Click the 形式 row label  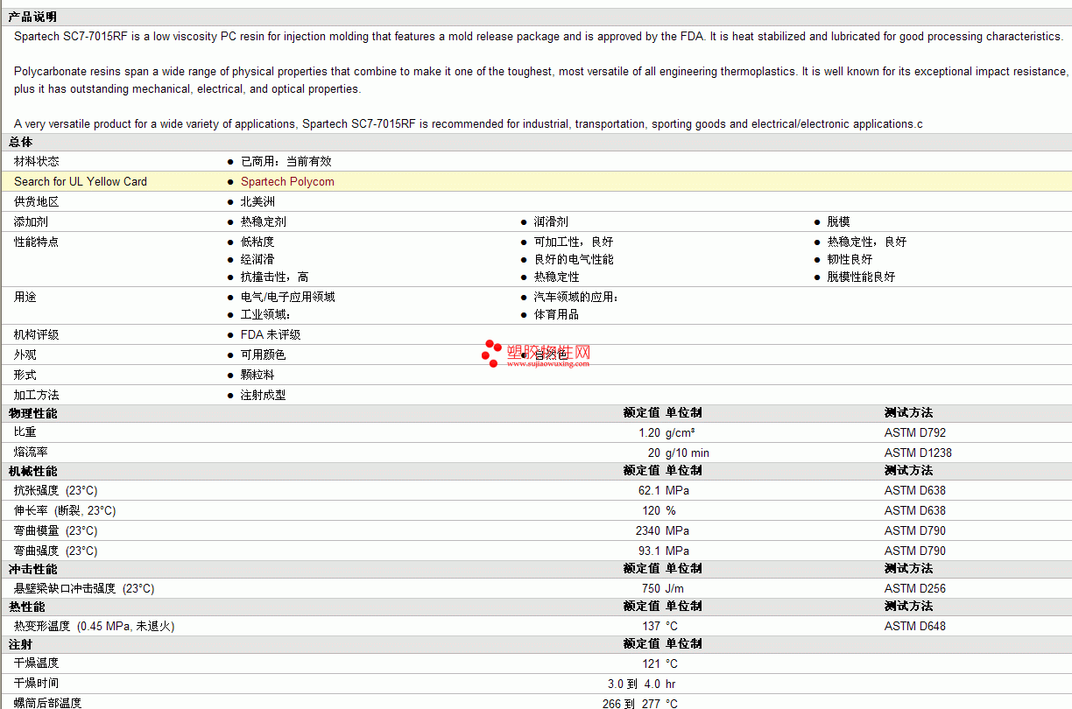[x=25, y=375]
